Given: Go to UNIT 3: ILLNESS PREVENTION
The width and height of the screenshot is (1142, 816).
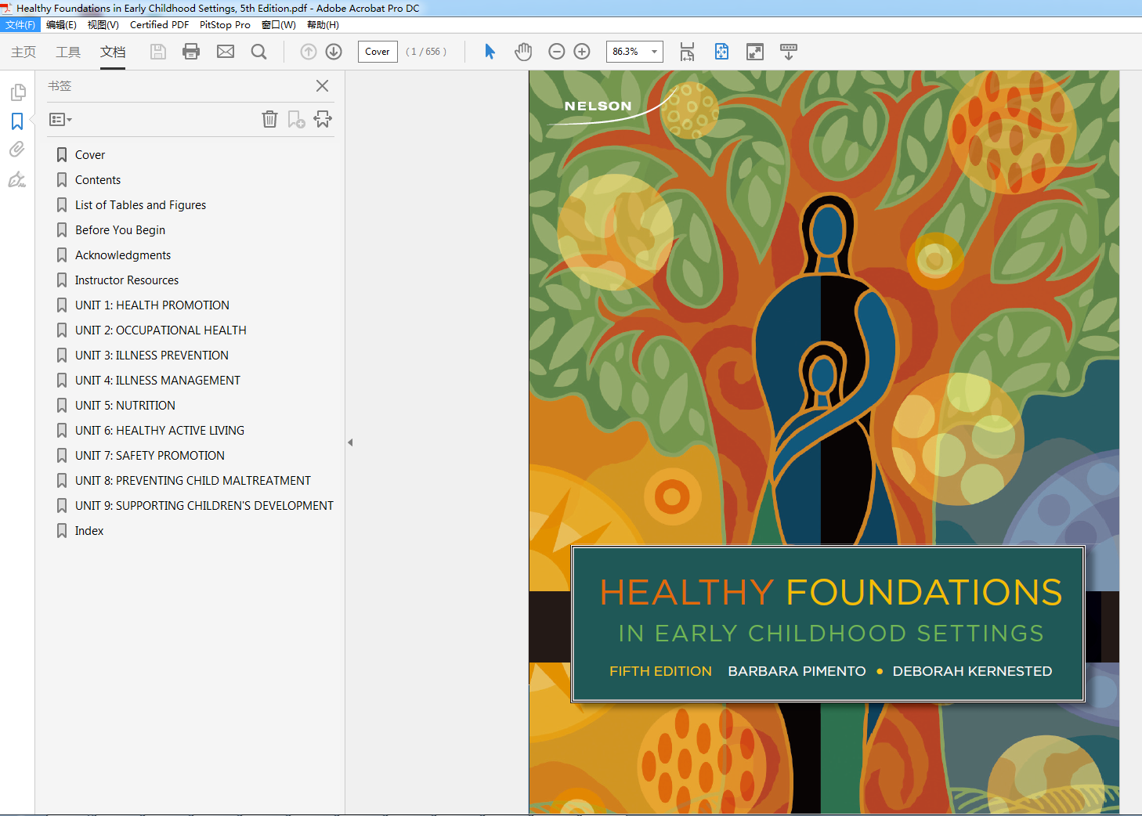Looking at the screenshot, I should click(152, 356).
